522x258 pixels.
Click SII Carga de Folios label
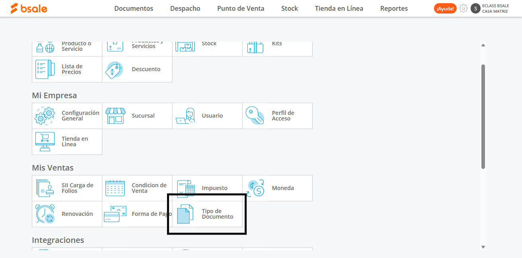[78, 188]
